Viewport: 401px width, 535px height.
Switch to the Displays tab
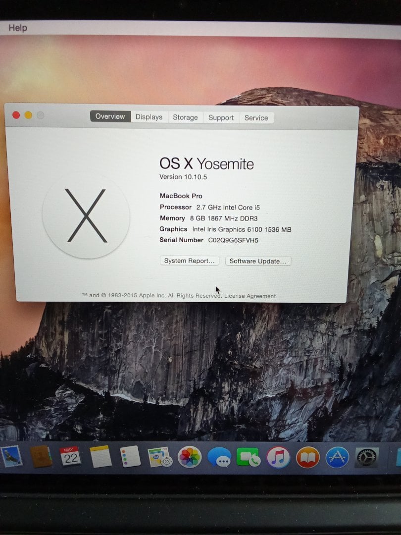(x=149, y=117)
